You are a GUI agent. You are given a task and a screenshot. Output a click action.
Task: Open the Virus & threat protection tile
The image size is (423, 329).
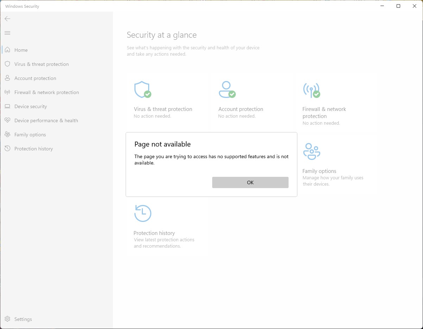click(163, 109)
